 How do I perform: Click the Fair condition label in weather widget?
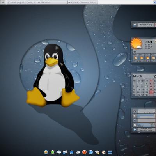tap(134, 52)
